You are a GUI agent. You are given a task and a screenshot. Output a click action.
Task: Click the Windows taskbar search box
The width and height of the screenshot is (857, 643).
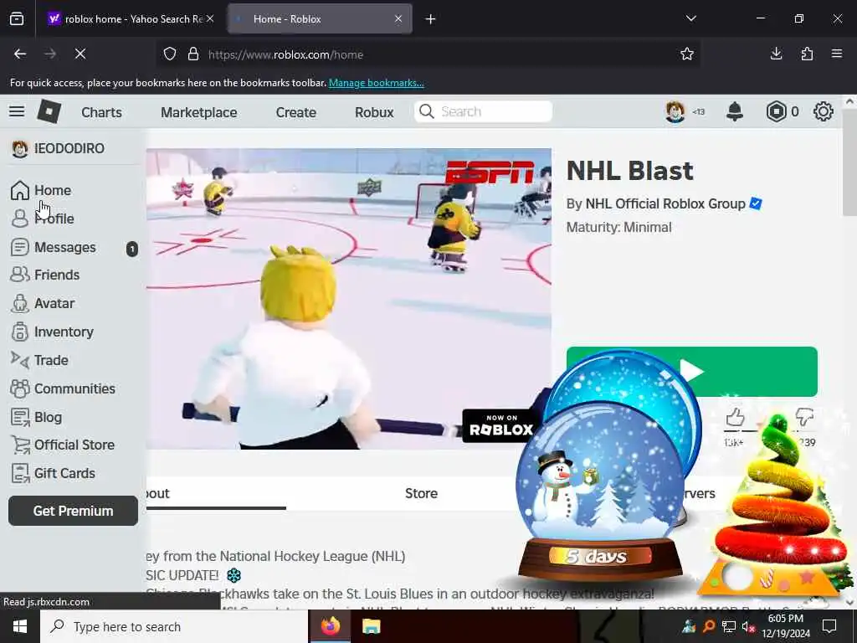(174, 626)
